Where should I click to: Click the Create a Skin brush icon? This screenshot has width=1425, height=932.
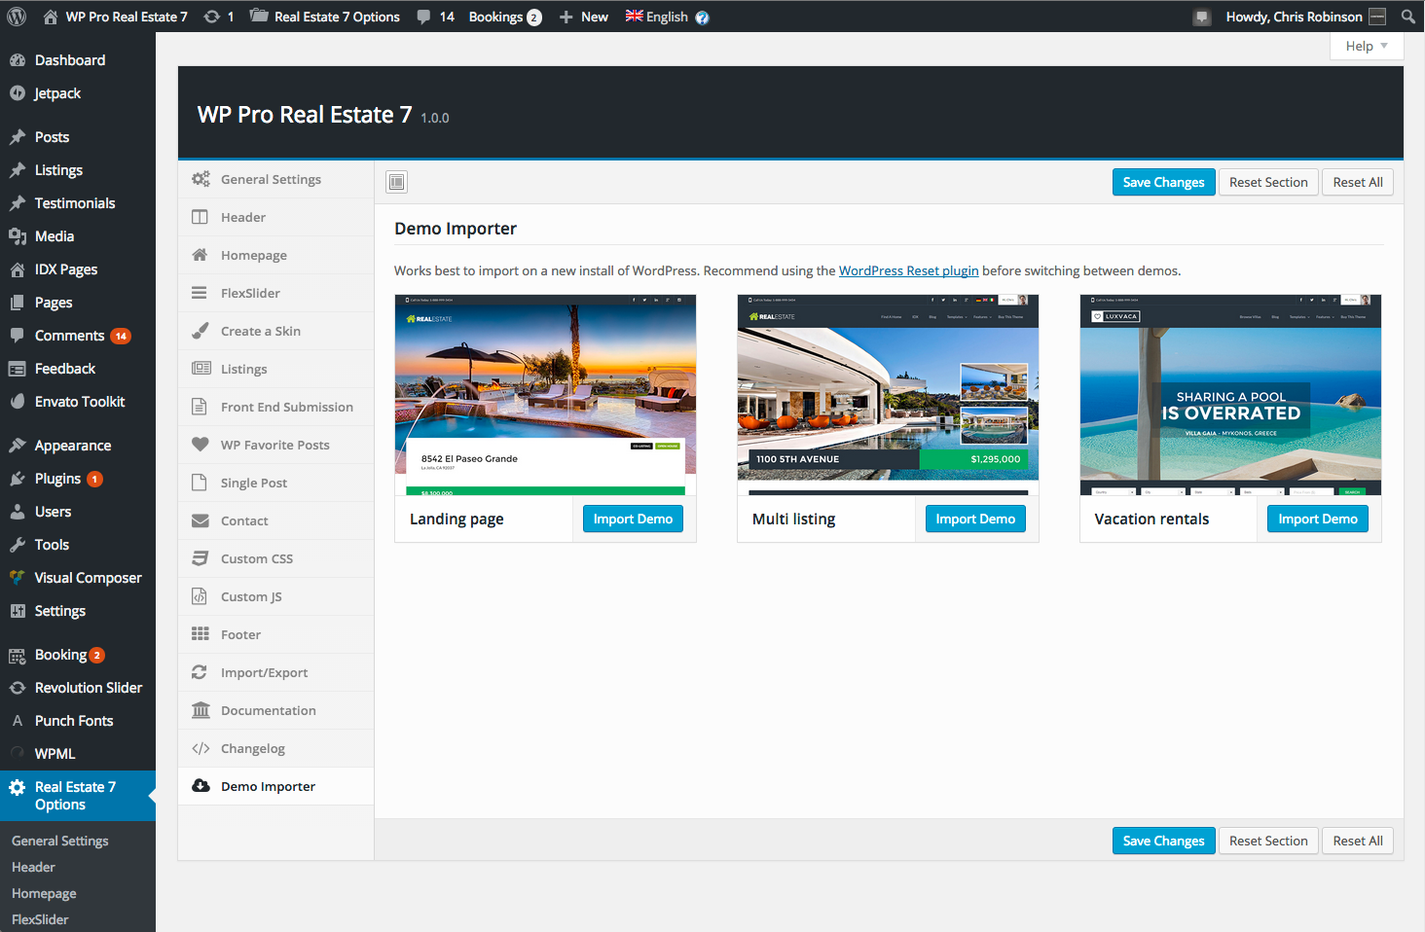coord(200,331)
